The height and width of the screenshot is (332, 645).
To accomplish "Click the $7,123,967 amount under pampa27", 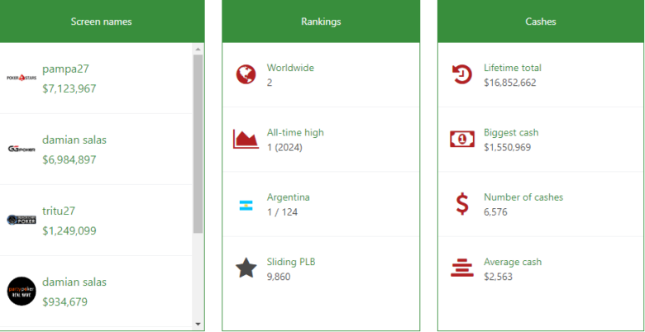I will pos(69,88).
